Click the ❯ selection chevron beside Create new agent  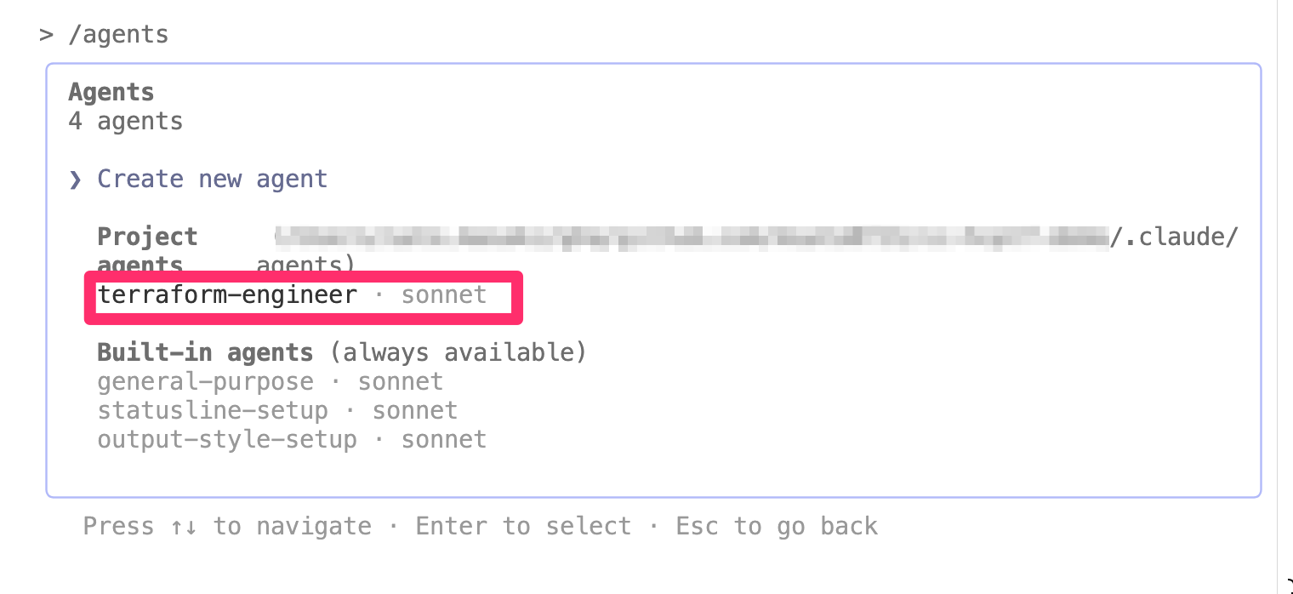point(76,180)
